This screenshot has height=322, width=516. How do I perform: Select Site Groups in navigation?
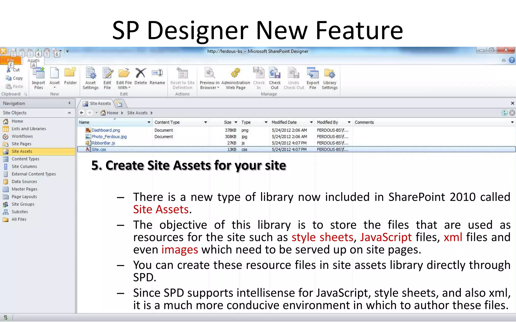pos(23,204)
